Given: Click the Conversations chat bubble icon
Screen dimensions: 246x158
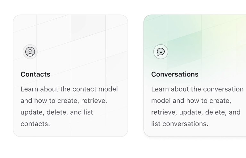Looking at the screenshot, I should 161,52.
